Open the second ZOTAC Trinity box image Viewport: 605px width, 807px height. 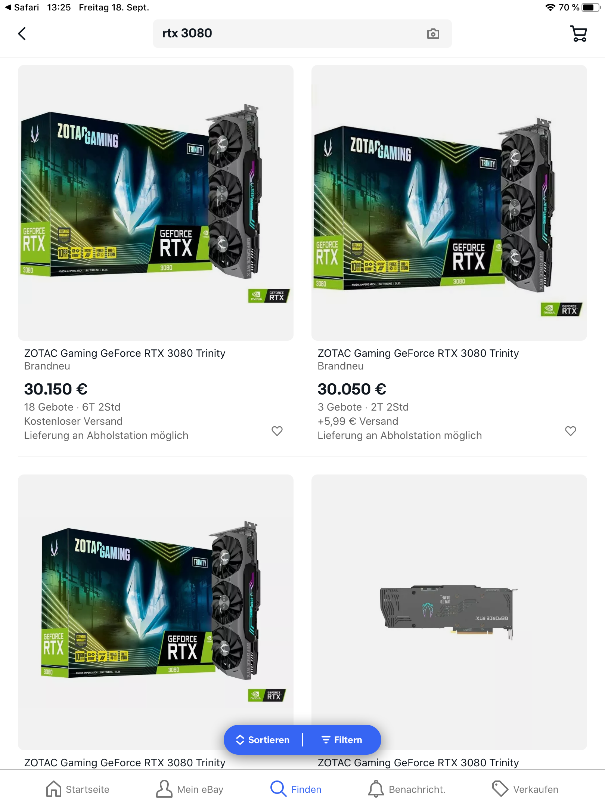point(449,203)
